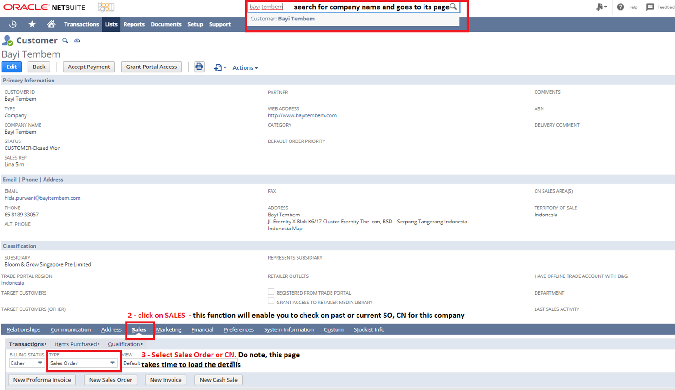Click the bloom & grow company logo
The image size is (675, 390).
tap(106, 7)
